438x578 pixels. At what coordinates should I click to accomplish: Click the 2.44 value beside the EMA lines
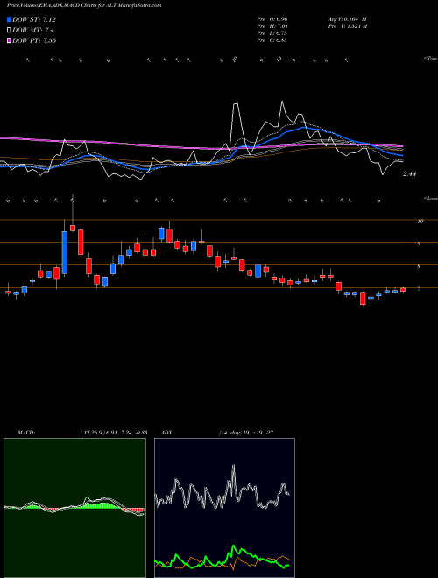pos(410,174)
